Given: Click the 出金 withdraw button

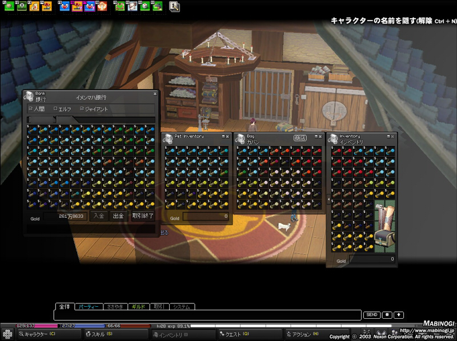Looking at the screenshot, I should click(x=118, y=216).
